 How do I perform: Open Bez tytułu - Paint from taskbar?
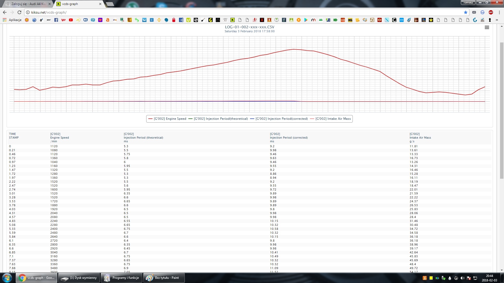pyautogui.click(x=164, y=278)
